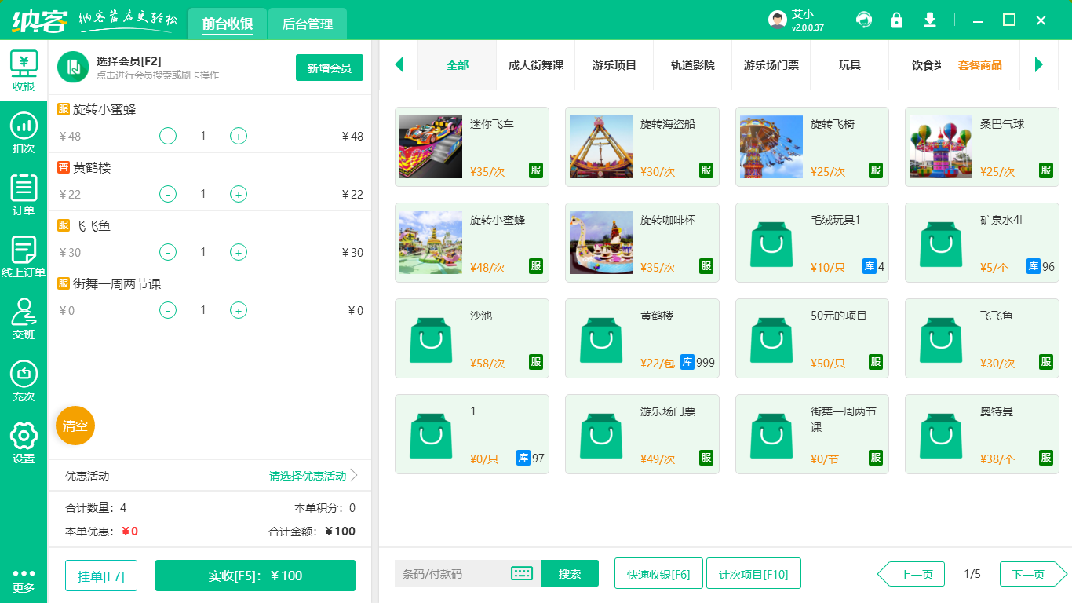Image resolution: width=1072 pixels, height=603 pixels.
Task: Click the download icon in the title bar
Action: pyautogui.click(x=930, y=20)
